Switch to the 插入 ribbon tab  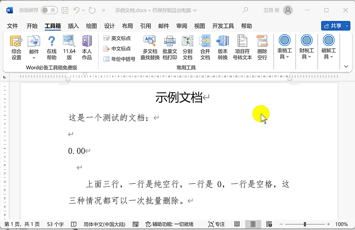click(73, 26)
